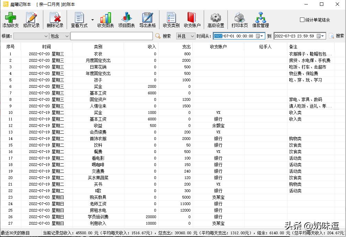The image size is (346, 237).
Task: Click the 添加收支 icon to add a record
Action: [x=10, y=20]
